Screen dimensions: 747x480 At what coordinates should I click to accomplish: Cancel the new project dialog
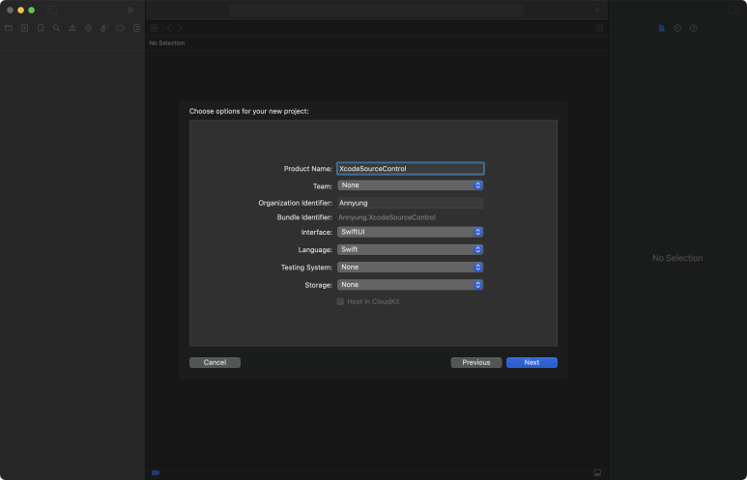point(215,362)
